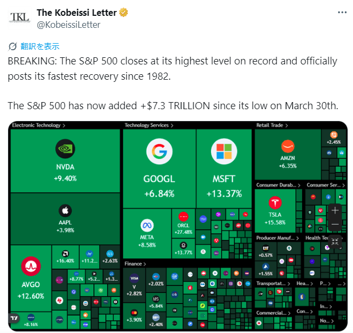Zoom out the heatmap with minus button
This screenshot has width=353, height=333.
pos(335,224)
